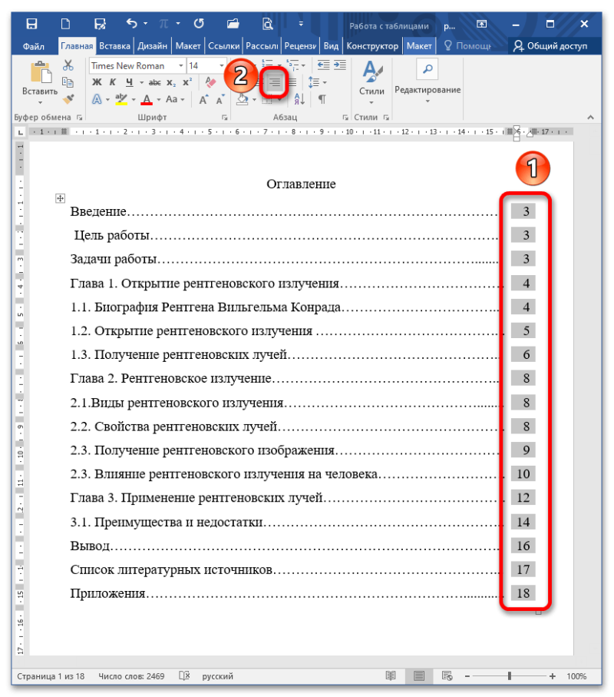Click the Open folder icon
The width and height of the screenshot is (614, 697).
(x=233, y=24)
